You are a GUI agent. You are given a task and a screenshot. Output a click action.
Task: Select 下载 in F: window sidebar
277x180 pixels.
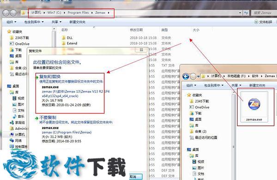[196, 113]
